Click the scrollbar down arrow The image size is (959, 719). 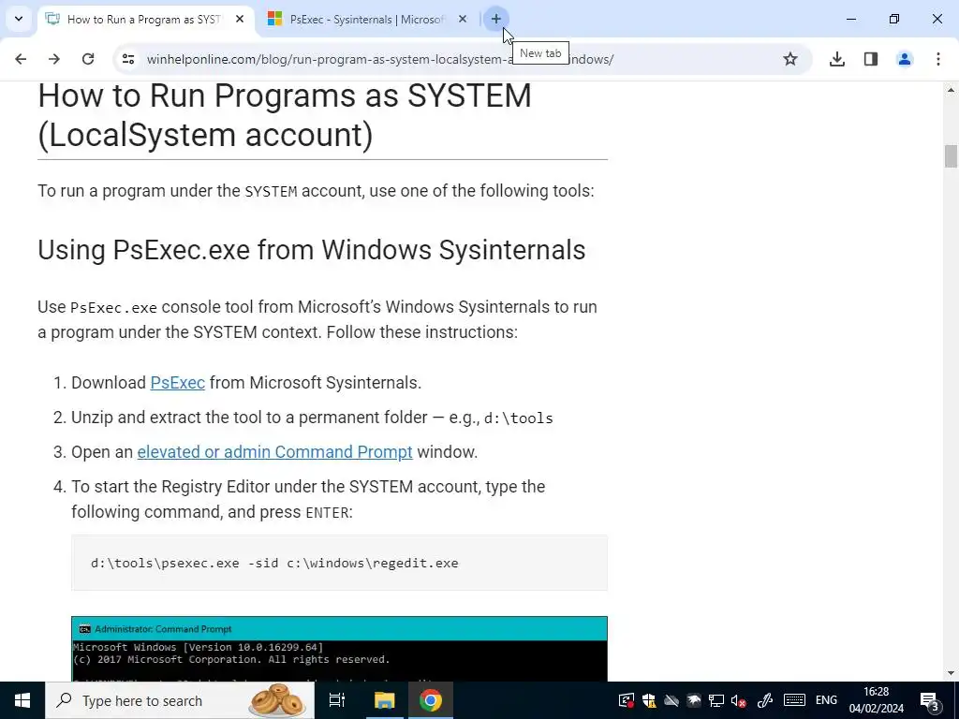coord(950,673)
